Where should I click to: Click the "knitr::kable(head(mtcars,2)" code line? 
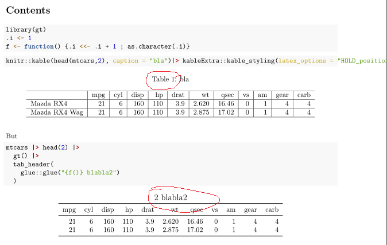[196, 61]
